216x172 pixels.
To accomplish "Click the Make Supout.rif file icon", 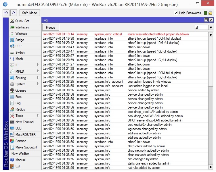I will click(x=12, y=147).
